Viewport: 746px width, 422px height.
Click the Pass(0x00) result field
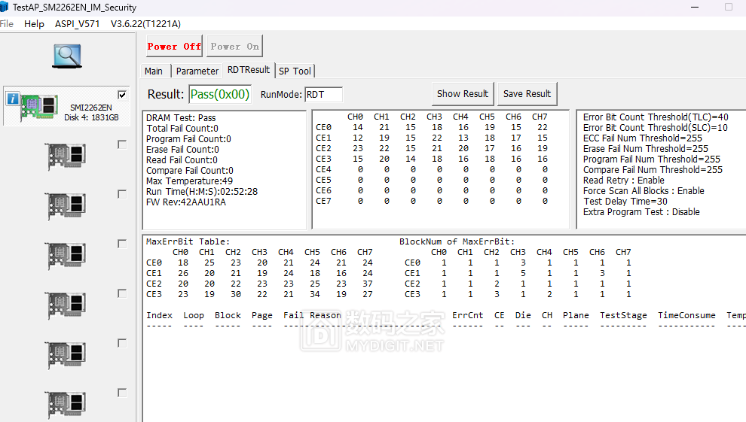click(x=220, y=95)
